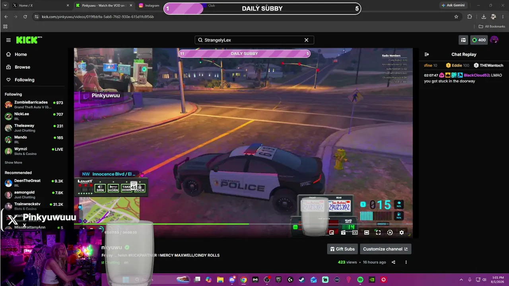The width and height of the screenshot is (509, 286).
Task: Open asmongold recommended channel
Action: (34, 194)
